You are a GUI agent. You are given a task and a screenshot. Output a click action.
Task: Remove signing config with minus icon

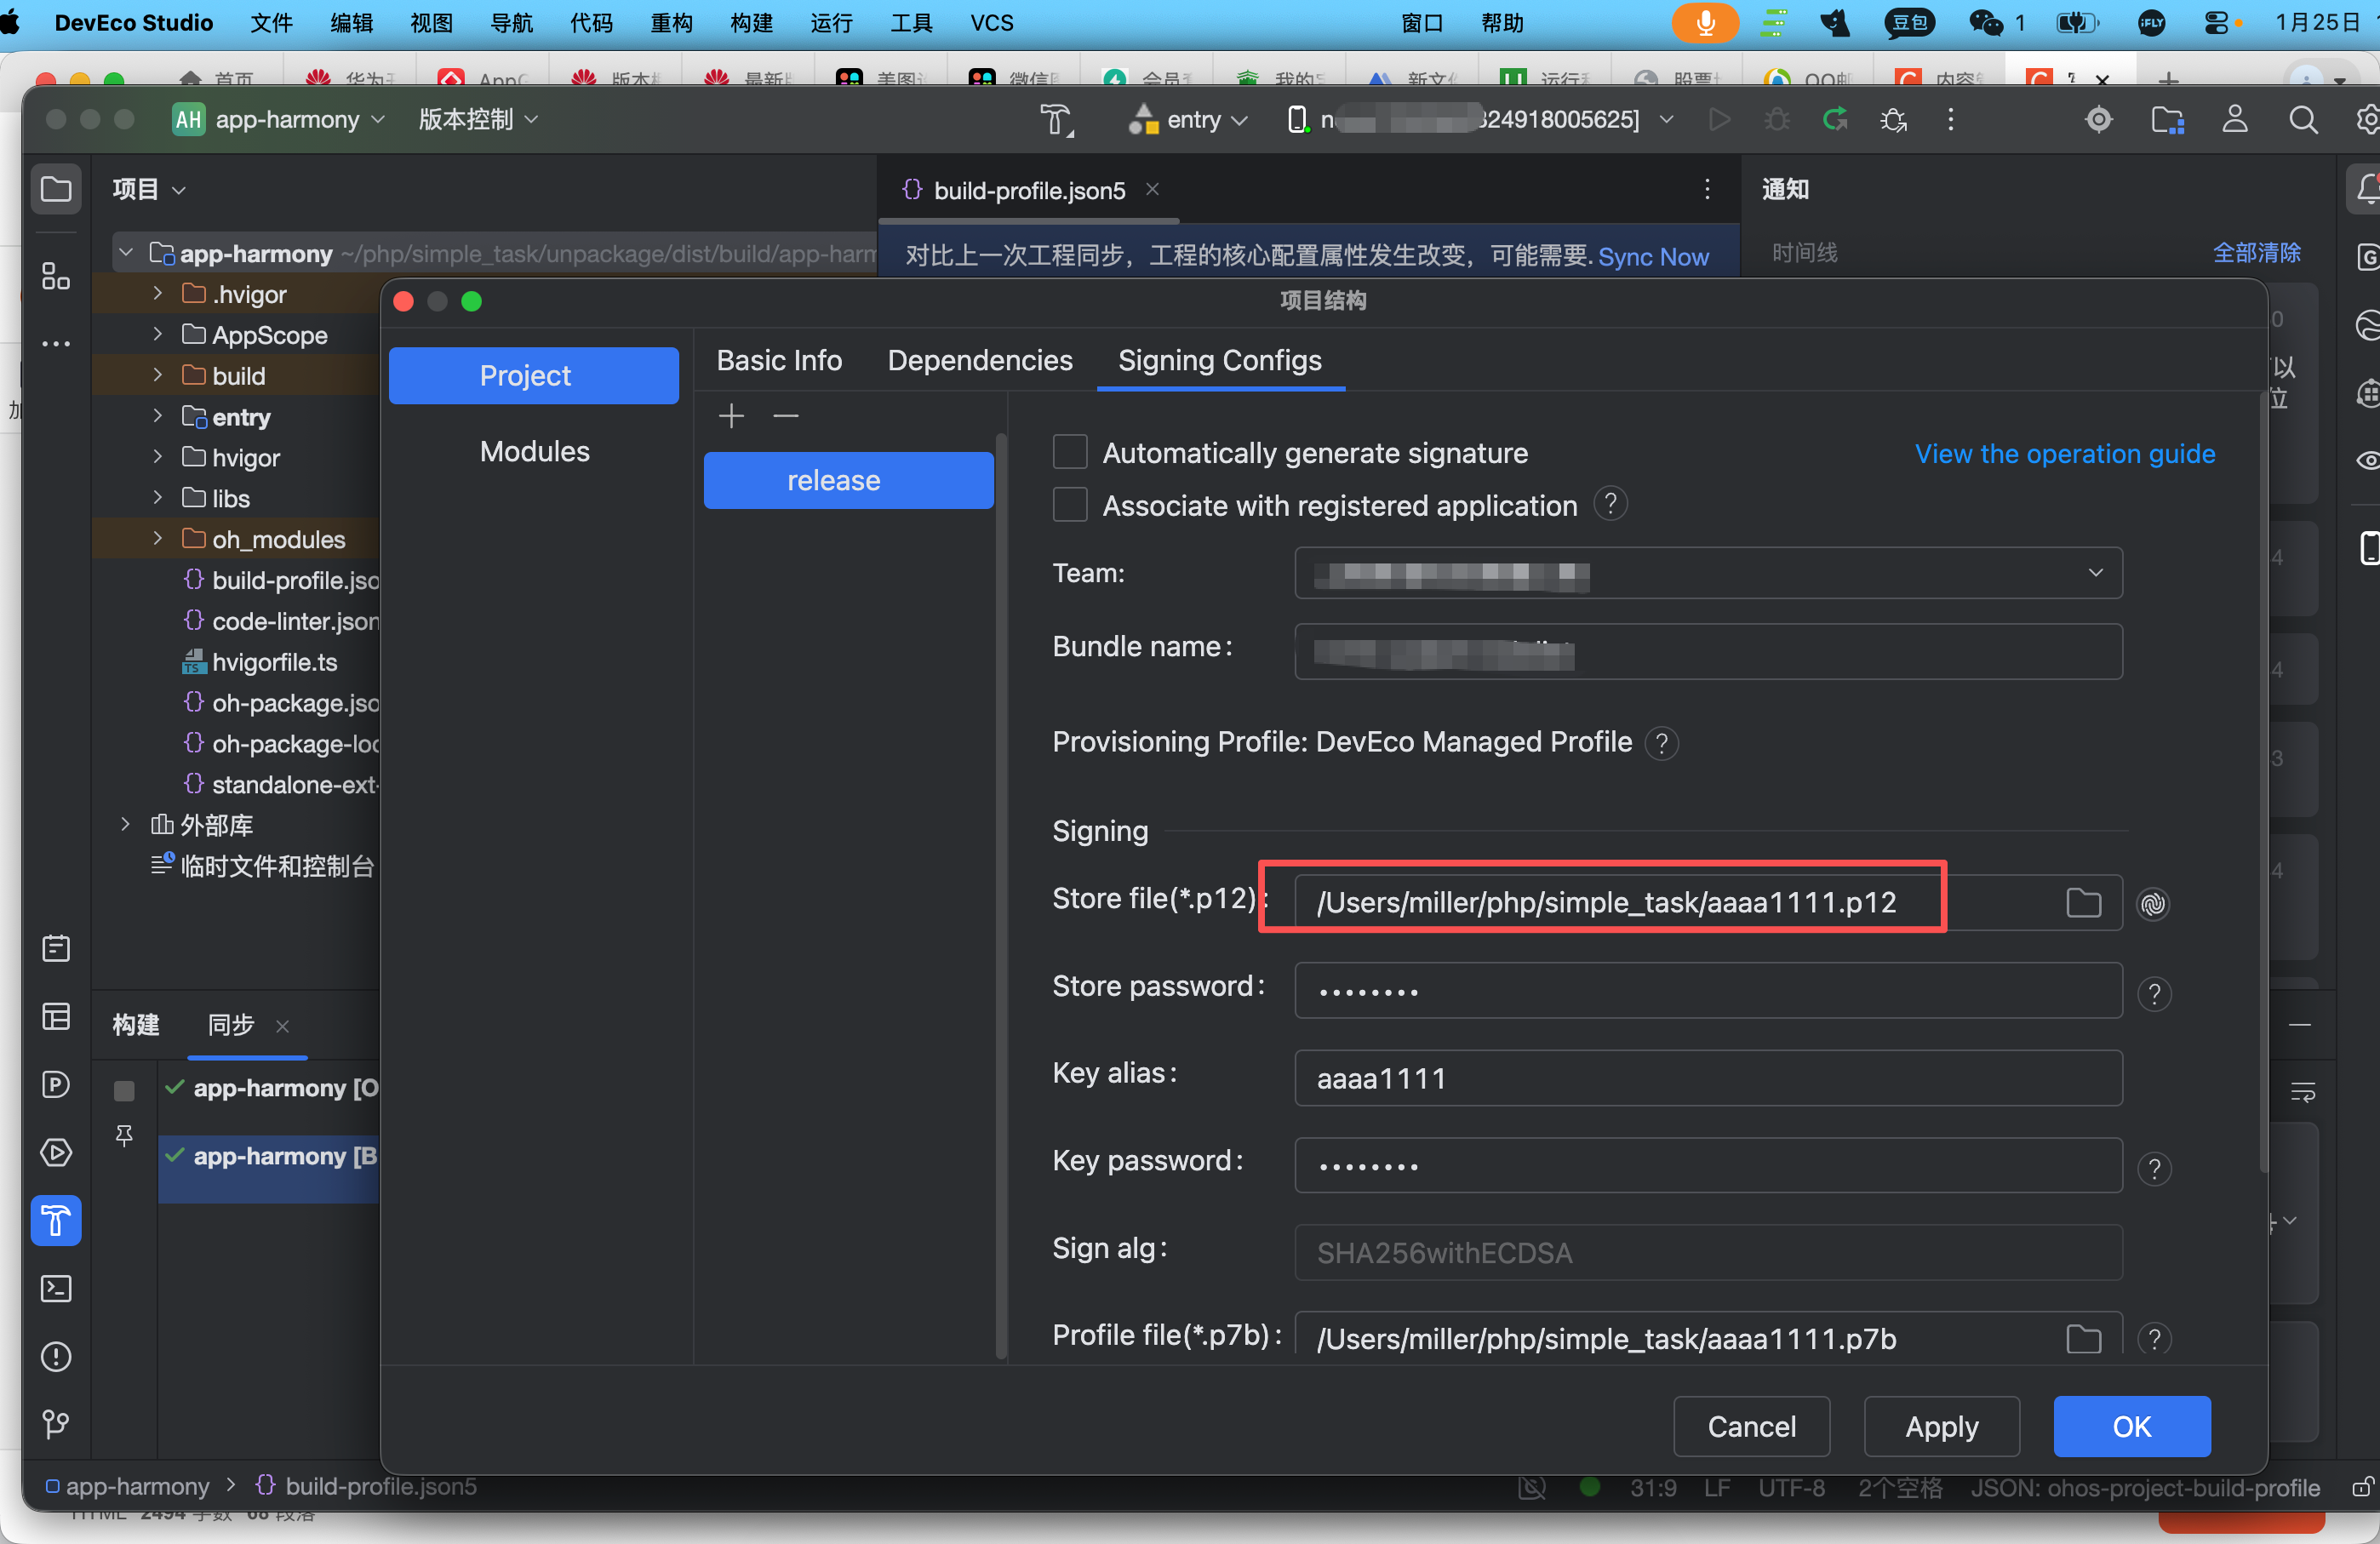(786, 415)
